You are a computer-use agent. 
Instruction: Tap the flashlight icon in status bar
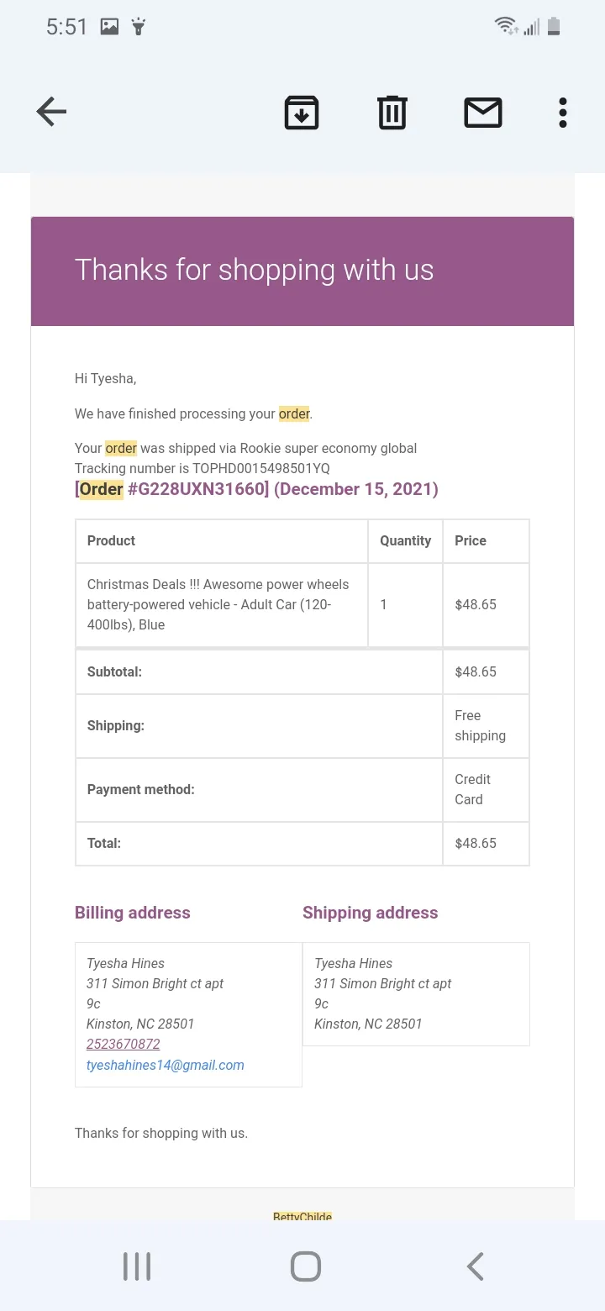click(x=139, y=27)
